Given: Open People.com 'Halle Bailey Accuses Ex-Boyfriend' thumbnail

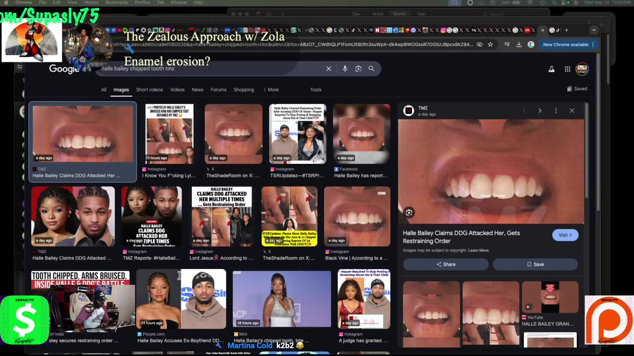Looking at the screenshot, I should (x=181, y=299).
